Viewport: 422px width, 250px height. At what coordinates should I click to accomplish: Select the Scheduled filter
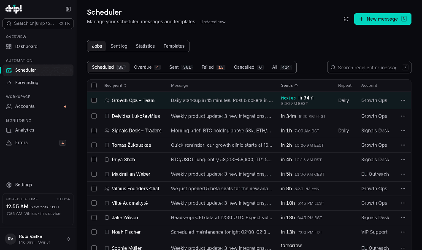[x=108, y=67]
